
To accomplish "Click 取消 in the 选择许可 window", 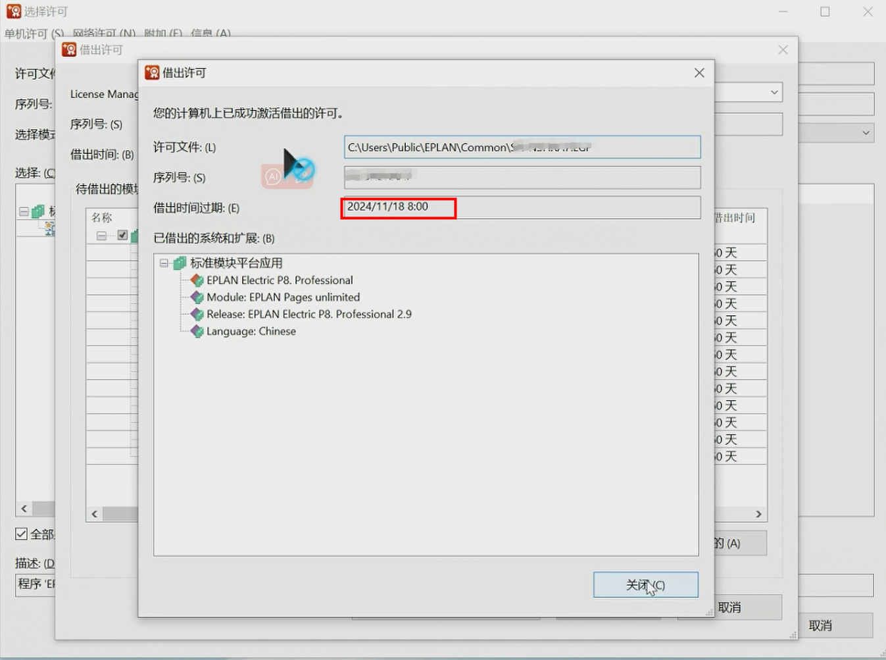I will (820, 626).
